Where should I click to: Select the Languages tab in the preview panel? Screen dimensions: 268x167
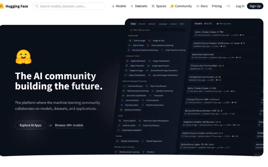163,24
